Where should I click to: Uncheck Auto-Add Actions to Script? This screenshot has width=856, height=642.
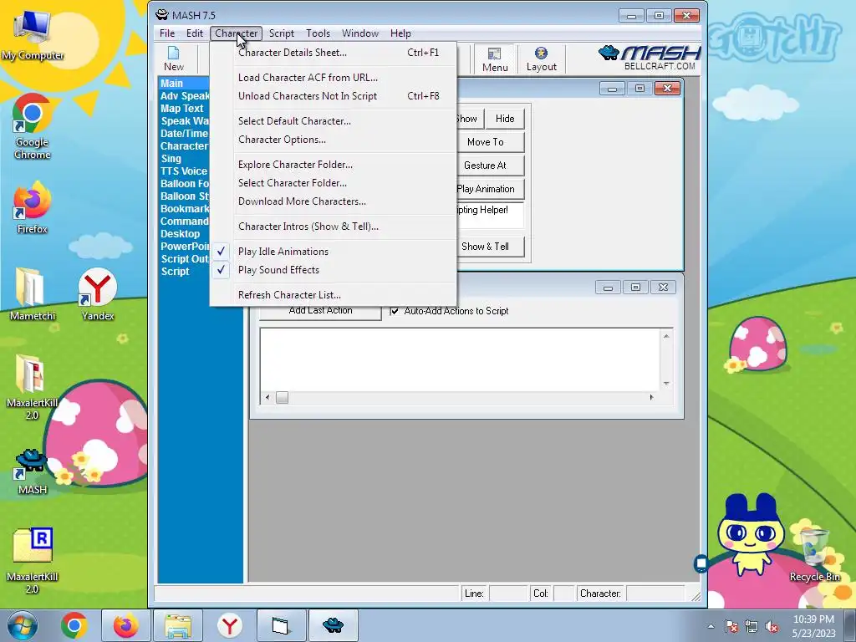(395, 311)
